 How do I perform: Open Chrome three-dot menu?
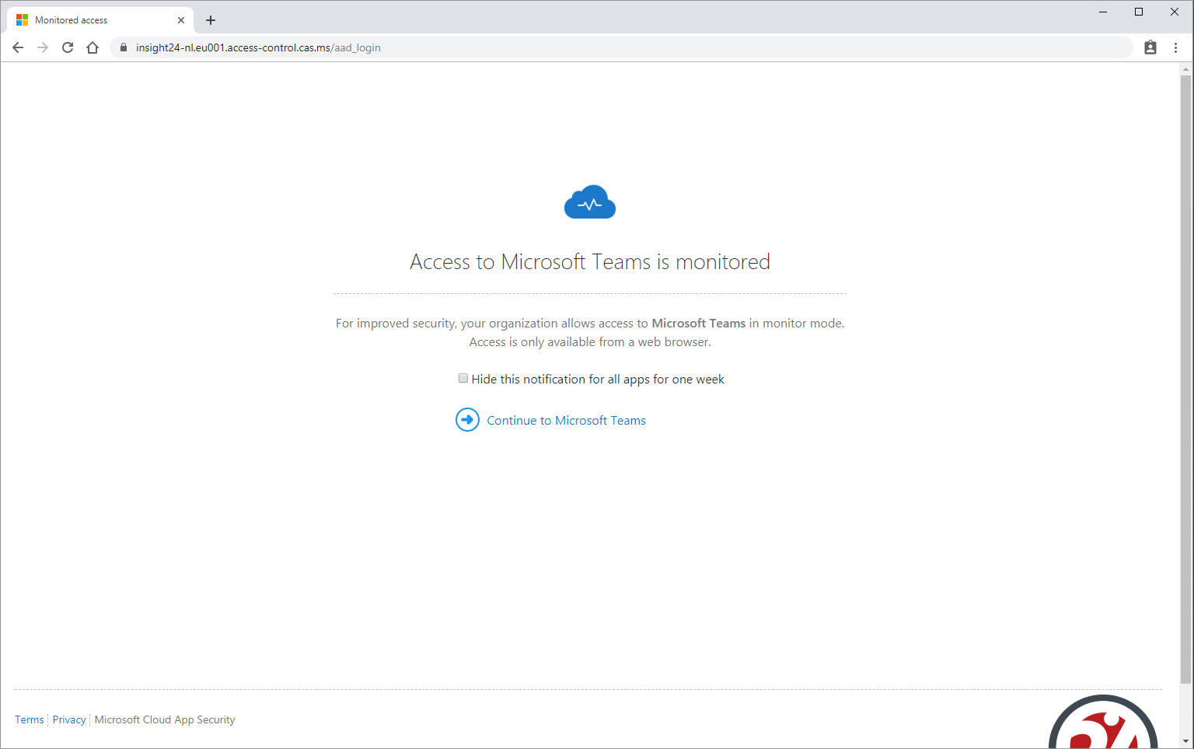pyautogui.click(x=1175, y=47)
